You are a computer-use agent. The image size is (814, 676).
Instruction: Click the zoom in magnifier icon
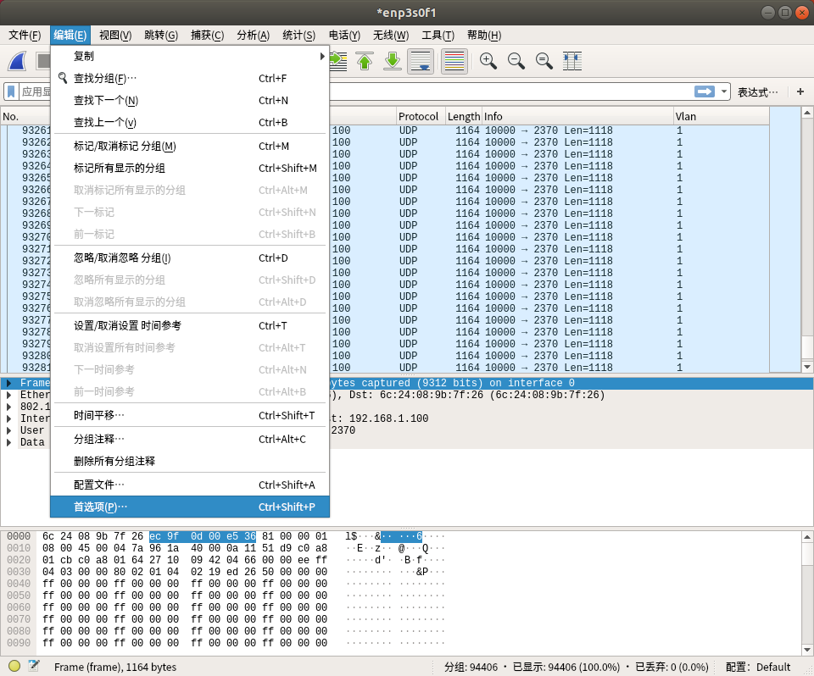tap(488, 61)
